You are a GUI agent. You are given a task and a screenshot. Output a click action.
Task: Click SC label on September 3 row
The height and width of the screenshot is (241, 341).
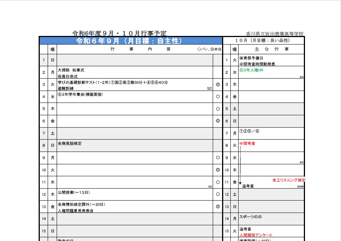[x=209, y=89]
